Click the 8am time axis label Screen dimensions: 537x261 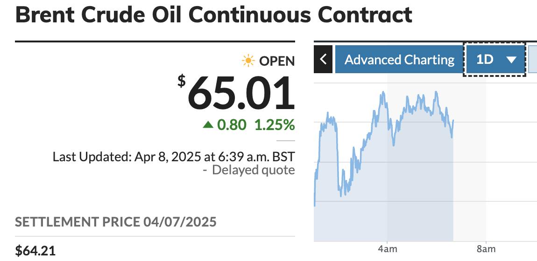tap(486, 249)
